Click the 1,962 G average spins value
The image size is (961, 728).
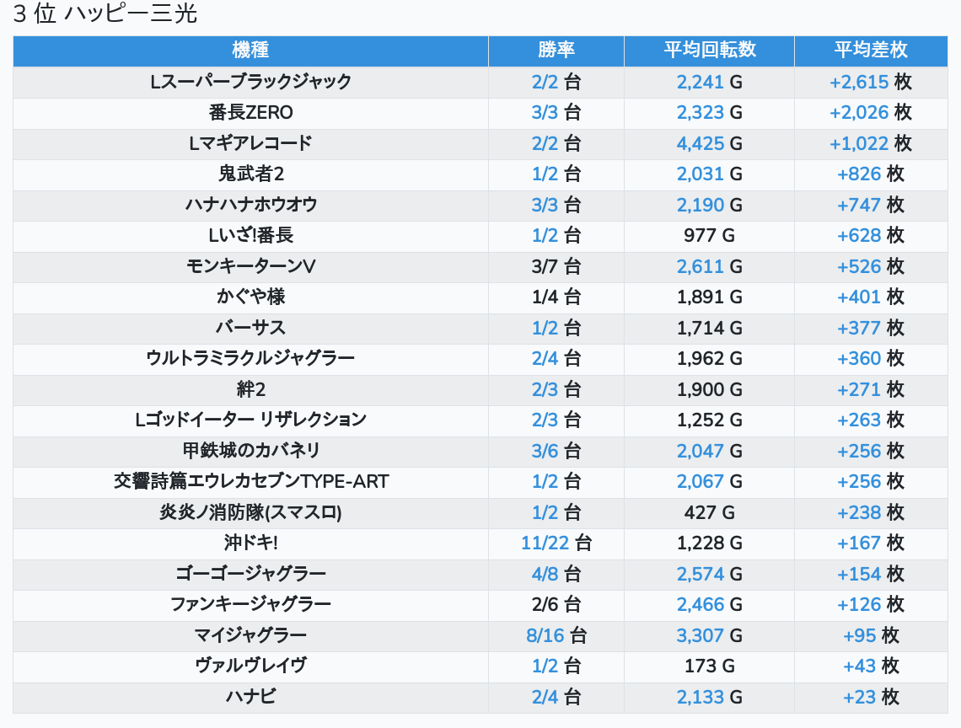pyautogui.click(x=709, y=358)
